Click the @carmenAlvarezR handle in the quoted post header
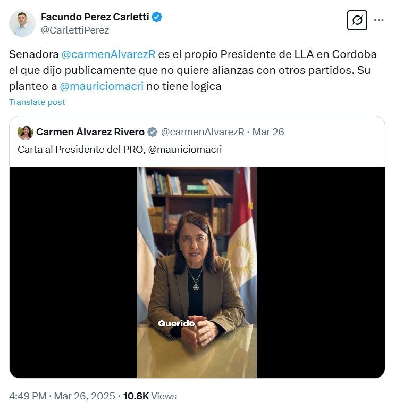Image resolution: width=395 pixels, height=409 pixels. click(x=203, y=132)
